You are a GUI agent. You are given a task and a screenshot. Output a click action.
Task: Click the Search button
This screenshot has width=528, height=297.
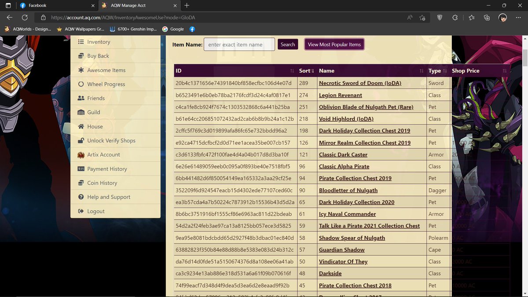click(288, 44)
